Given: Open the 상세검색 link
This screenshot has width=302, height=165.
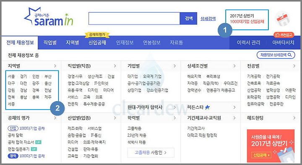Looking at the screenshot, I should pos(208,19).
